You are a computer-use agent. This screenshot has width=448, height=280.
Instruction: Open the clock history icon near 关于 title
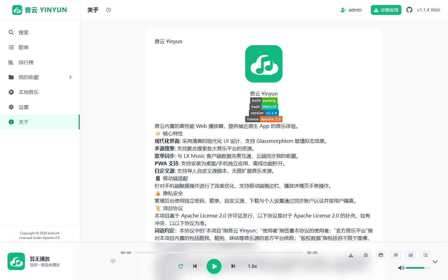coord(109,10)
